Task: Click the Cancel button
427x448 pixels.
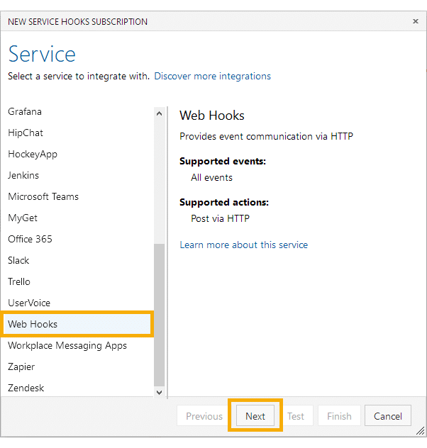Action: [388, 416]
